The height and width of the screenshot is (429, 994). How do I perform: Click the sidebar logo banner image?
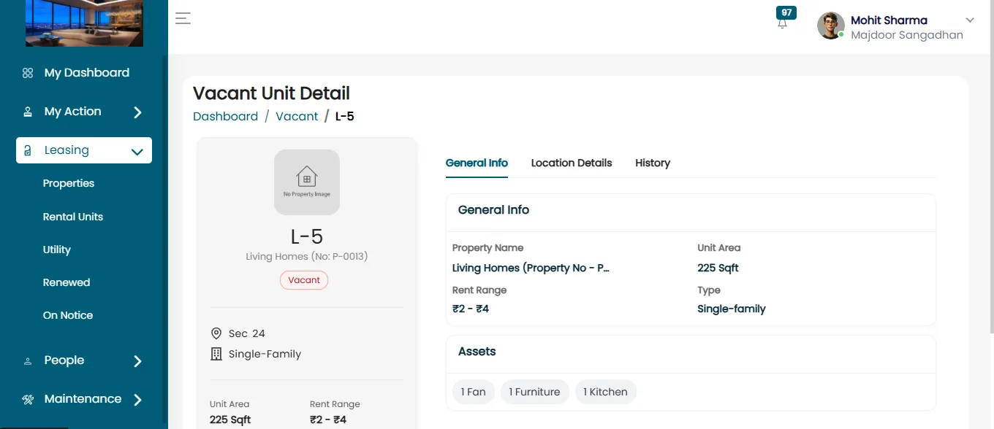click(x=84, y=23)
